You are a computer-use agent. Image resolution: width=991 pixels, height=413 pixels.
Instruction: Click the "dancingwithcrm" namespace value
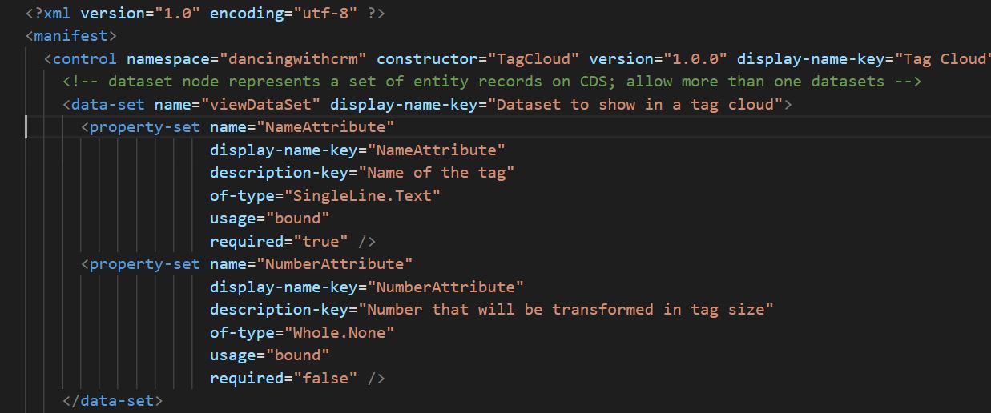(294, 59)
